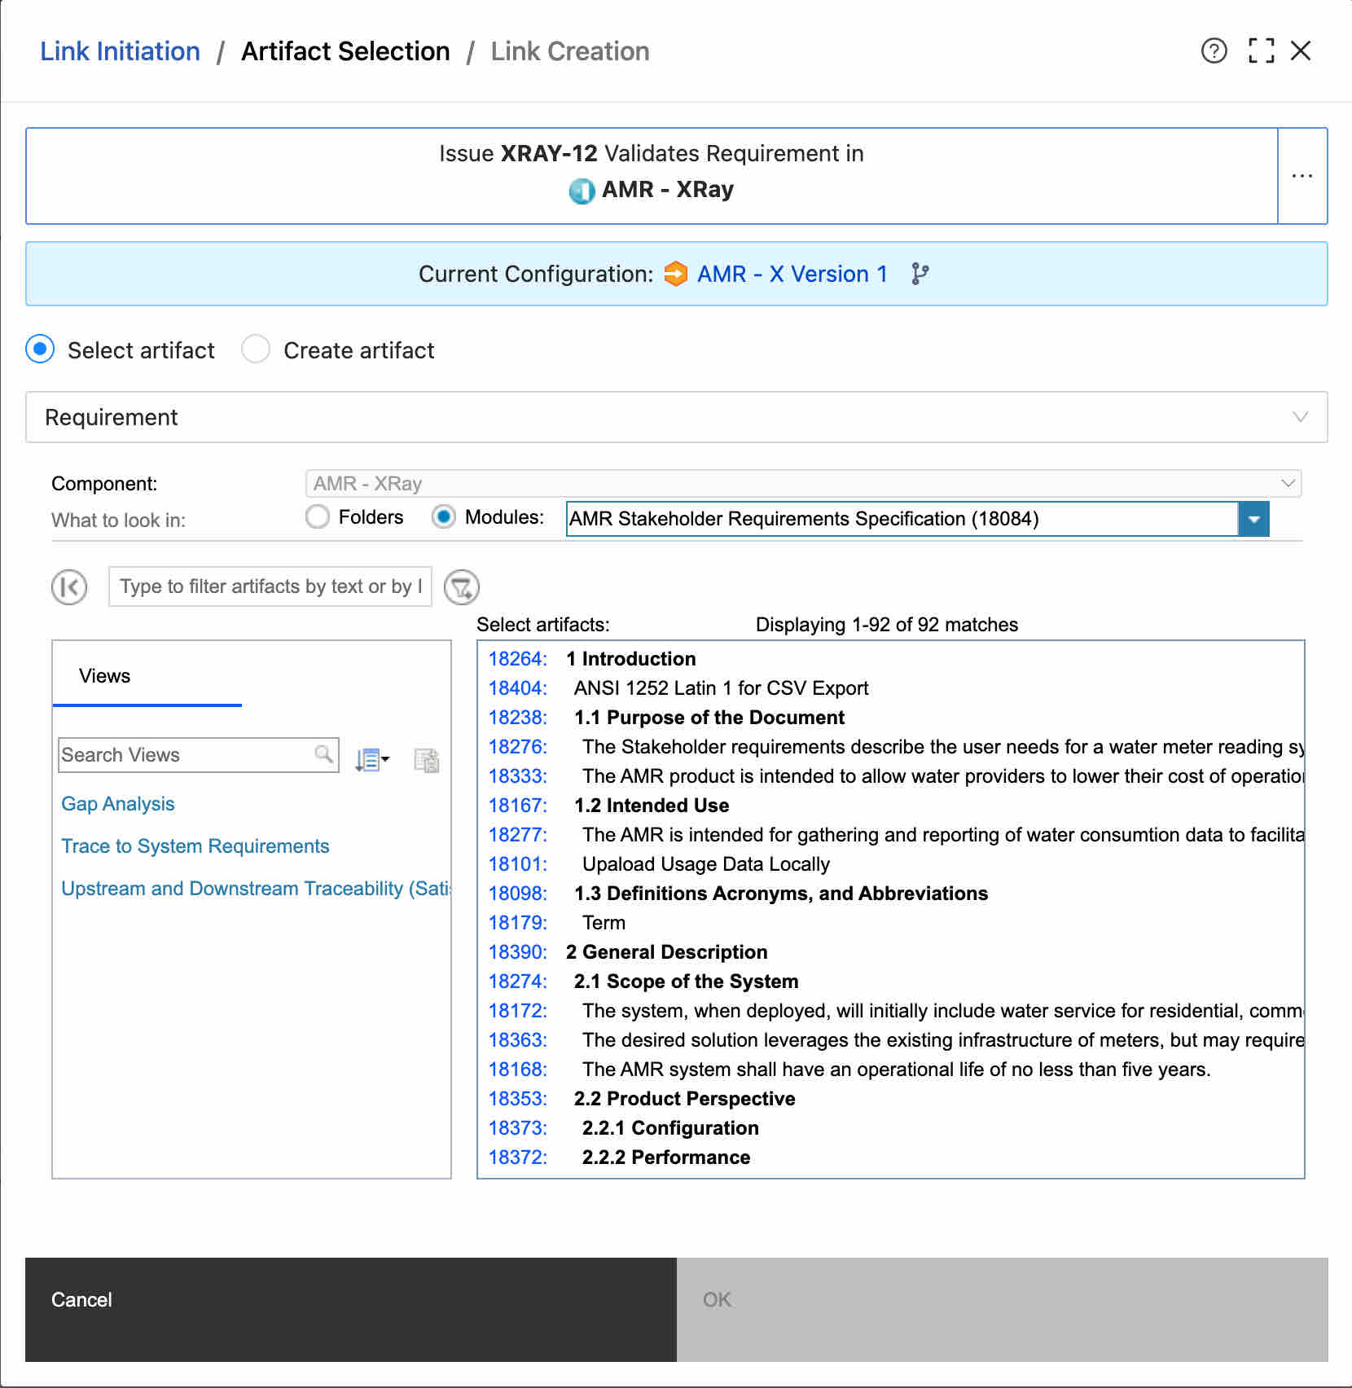Collapse the views sidebar panel arrow
This screenshot has width=1352, height=1388.
coord(69,586)
